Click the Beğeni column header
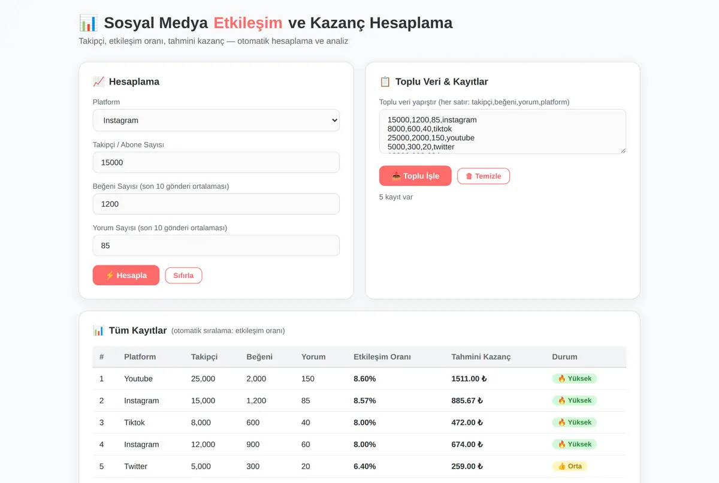 pos(259,357)
